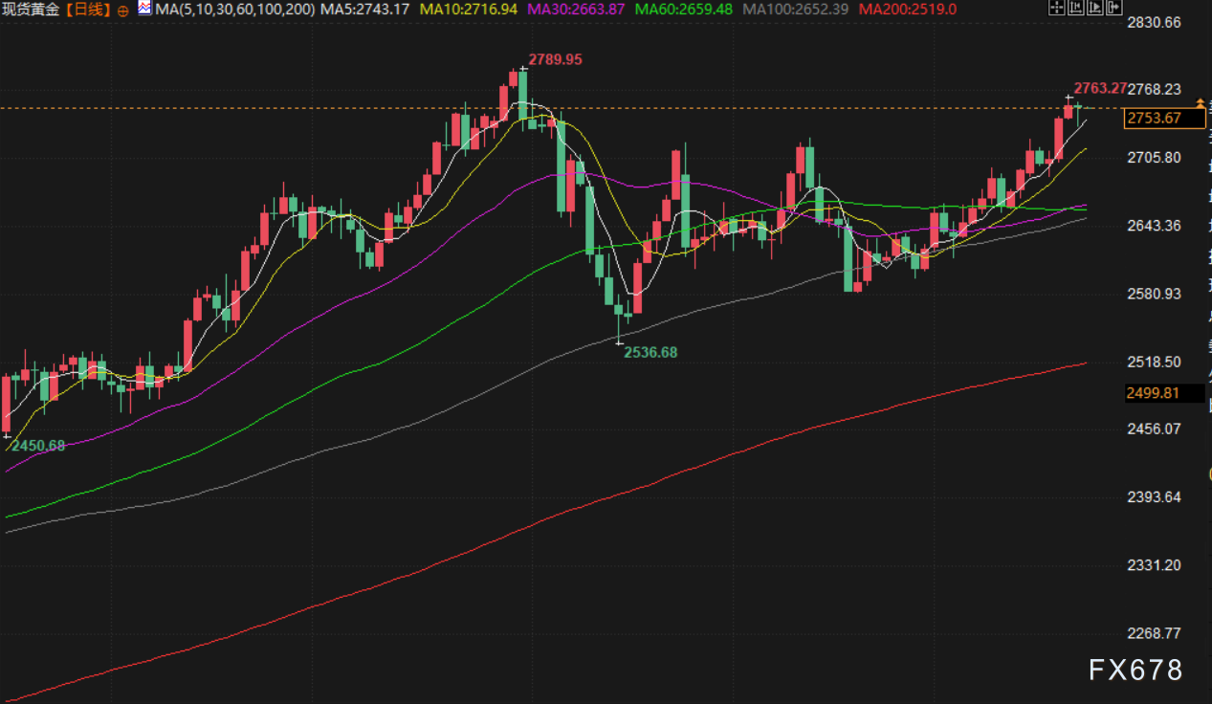Open the MA indicator chart icon

[x=143, y=10]
